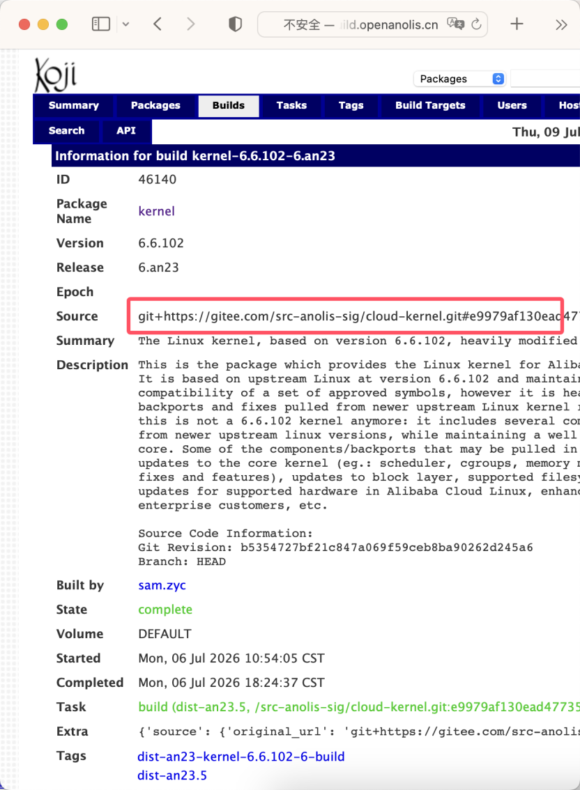Image resolution: width=580 pixels, height=790 pixels.
Task: Click the Volume value DEFAULT
Action: [x=165, y=633]
